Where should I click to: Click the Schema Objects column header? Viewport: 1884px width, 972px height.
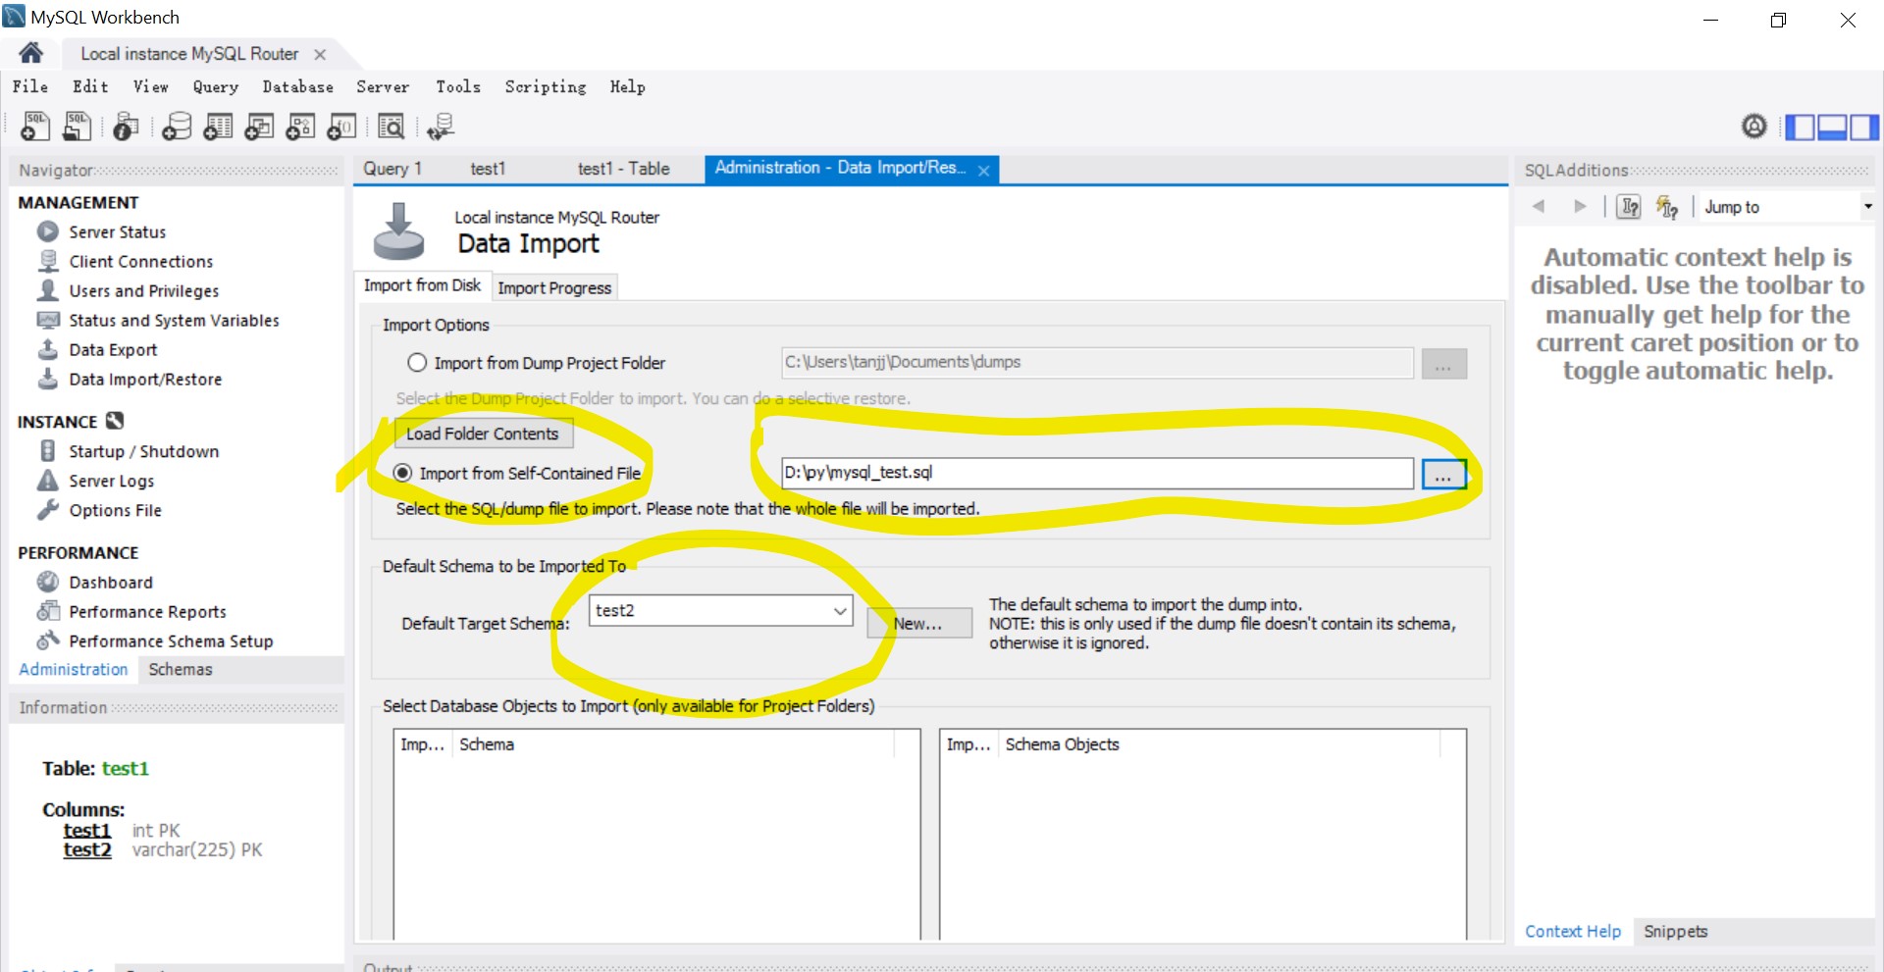click(1219, 744)
